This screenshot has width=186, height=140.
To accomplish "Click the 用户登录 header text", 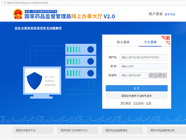I will 155,14.
